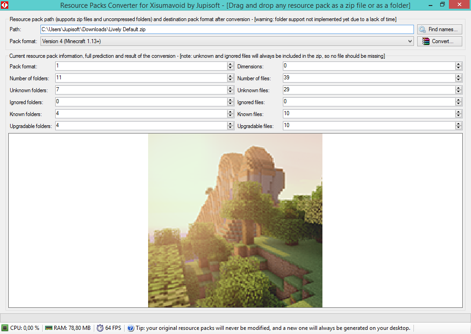Screen dimensions: 471x334
Task: Click the gear icon on Find names button
Action: [x=422, y=29]
